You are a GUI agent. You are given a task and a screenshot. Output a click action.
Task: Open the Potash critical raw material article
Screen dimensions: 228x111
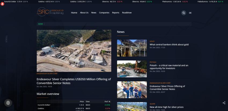169,67
